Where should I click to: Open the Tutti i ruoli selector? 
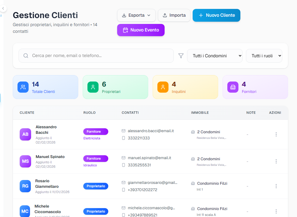(x=264, y=56)
